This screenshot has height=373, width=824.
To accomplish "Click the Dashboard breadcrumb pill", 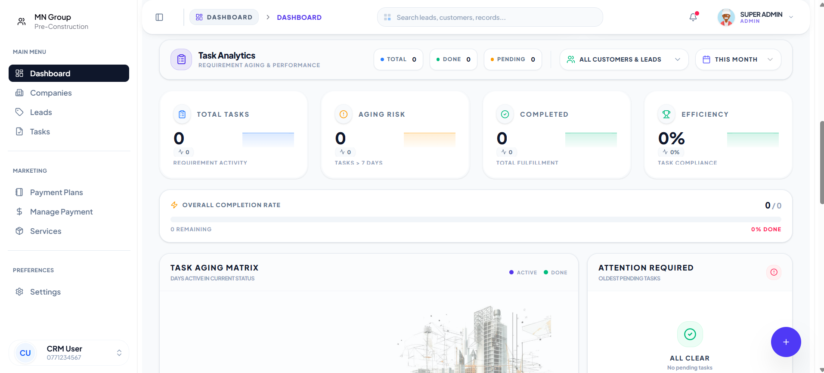I will pyautogui.click(x=224, y=17).
